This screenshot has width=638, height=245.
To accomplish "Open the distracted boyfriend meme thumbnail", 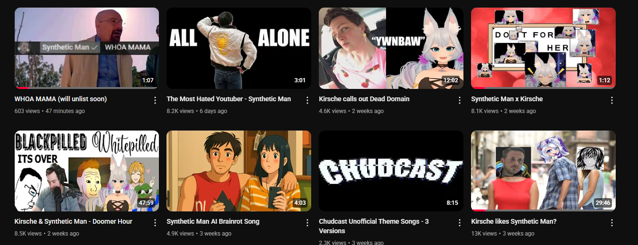I will click(543, 171).
